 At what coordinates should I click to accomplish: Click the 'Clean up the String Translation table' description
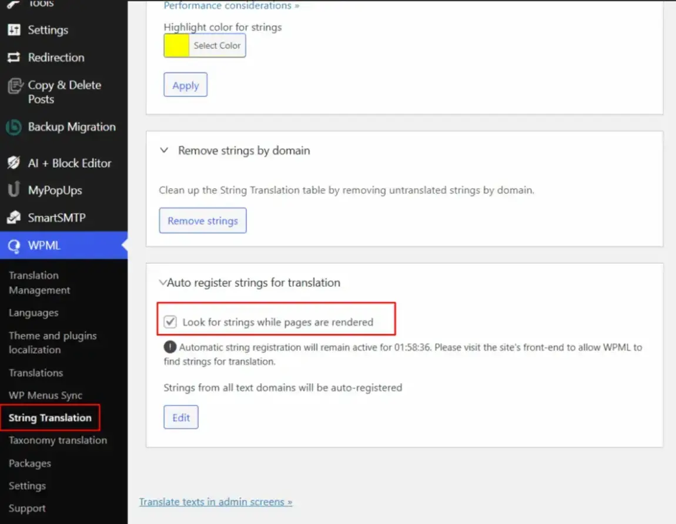click(346, 190)
